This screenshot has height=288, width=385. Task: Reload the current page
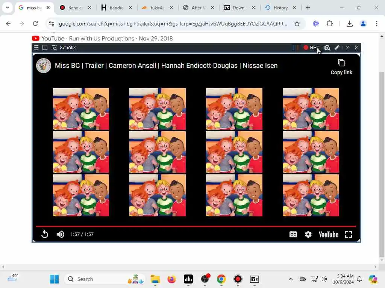tap(35, 24)
